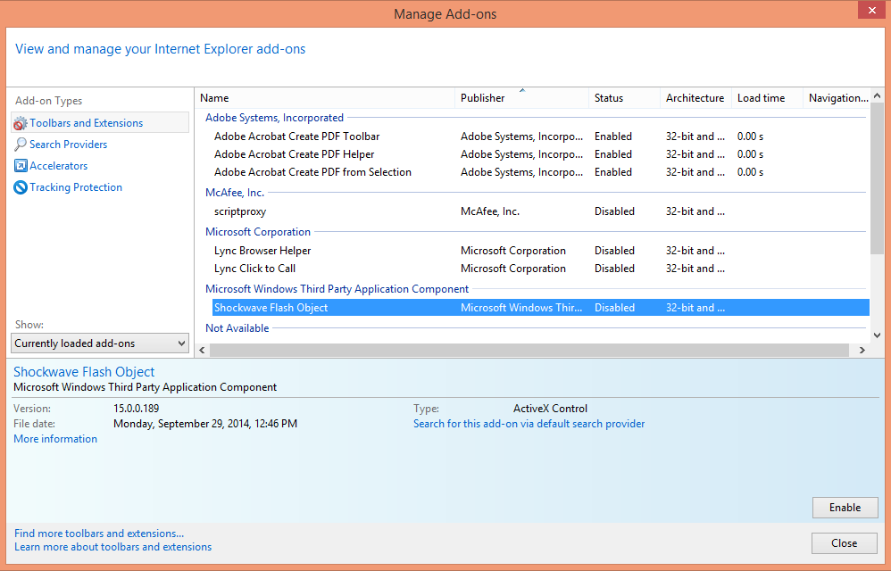
Task: Open the Show add-ons dropdown
Action: tap(100, 343)
